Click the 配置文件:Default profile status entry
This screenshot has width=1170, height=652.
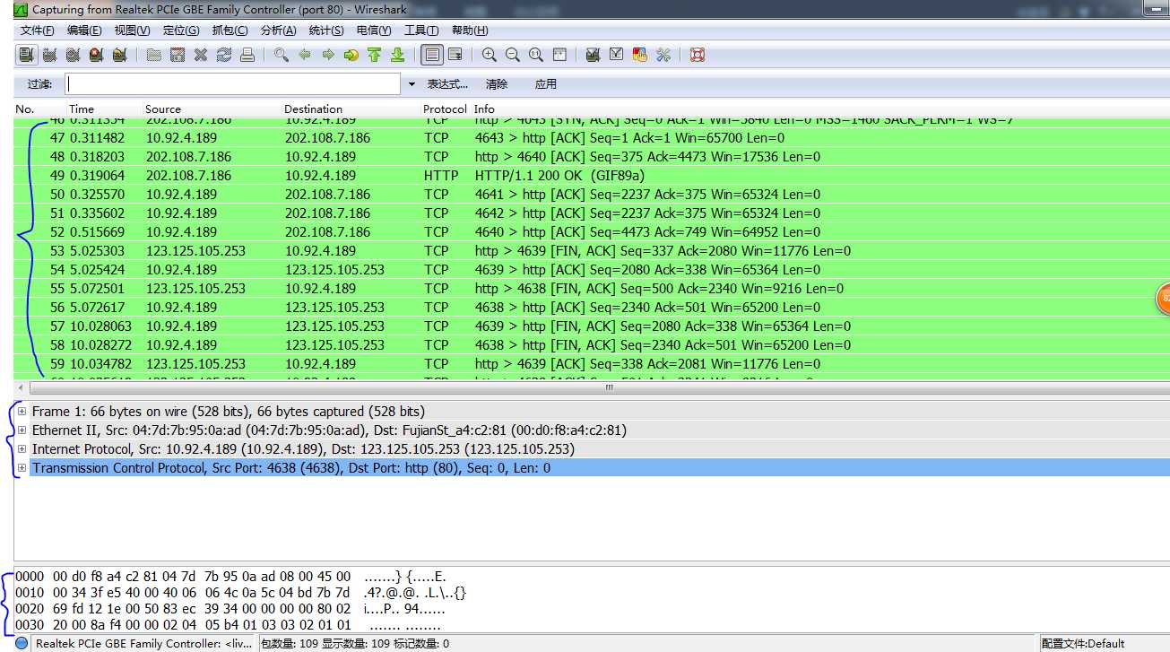pyautogui.click(x=1083, y=643)
